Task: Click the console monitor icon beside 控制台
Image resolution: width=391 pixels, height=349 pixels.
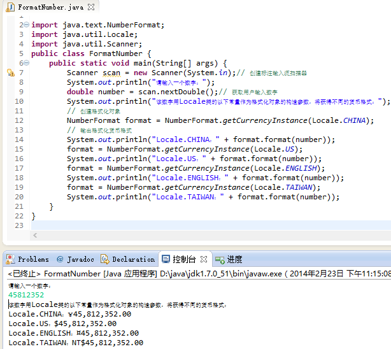Action: coord(166,259)
